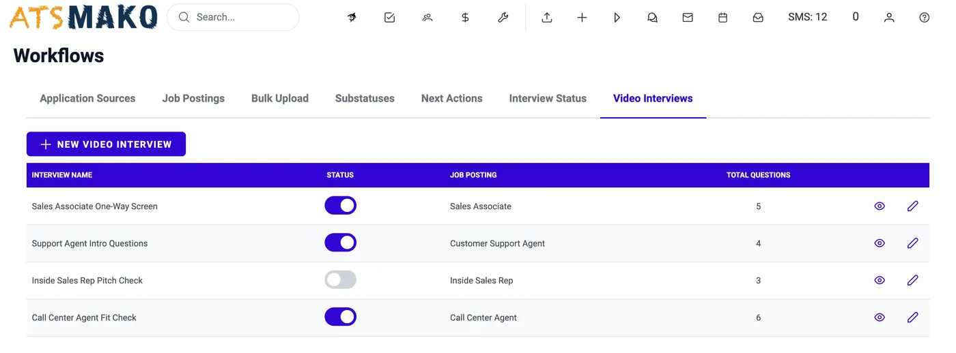Screen dimensions: 956x353
Task: Open the Substatuses tab
Action: tap(365, 98)
